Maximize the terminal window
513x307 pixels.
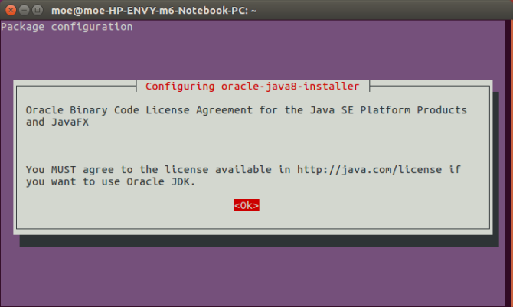pyautogui.click(x=38, y=11)
